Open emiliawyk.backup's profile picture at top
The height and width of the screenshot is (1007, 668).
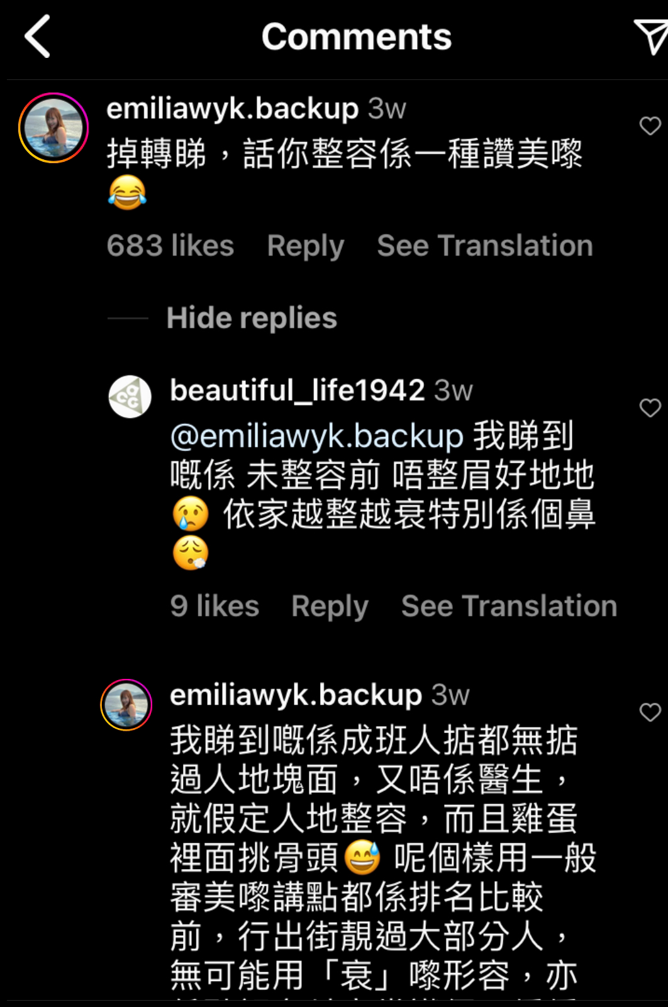click(x=53, y=128)
